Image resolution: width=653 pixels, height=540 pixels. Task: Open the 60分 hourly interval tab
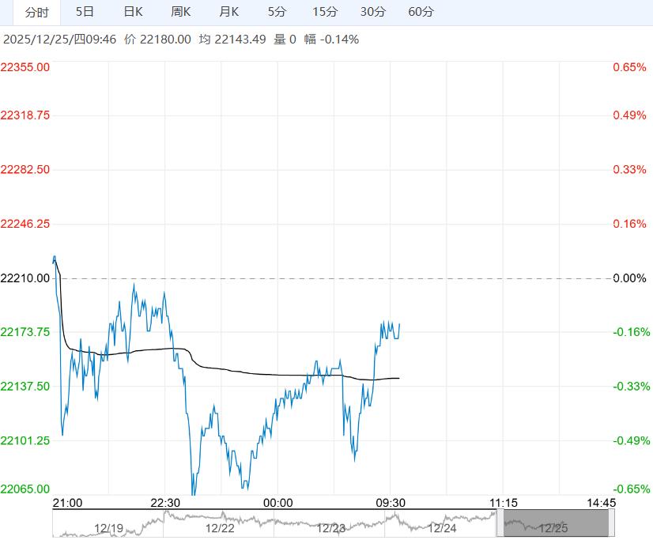point(421,12)
